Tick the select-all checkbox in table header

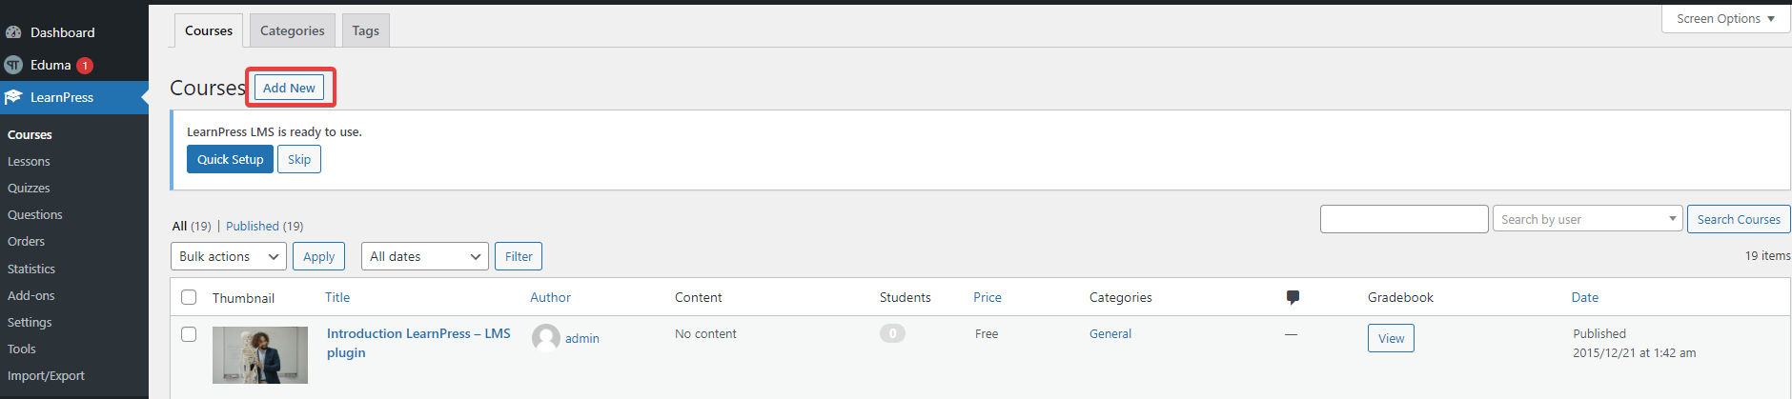189,297
